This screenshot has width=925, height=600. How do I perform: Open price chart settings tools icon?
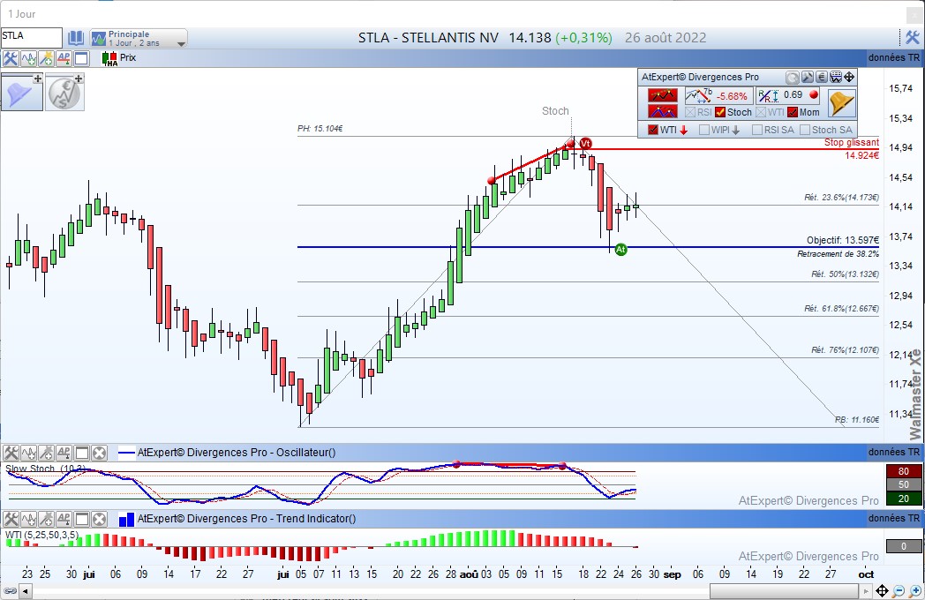coord(10,58)
